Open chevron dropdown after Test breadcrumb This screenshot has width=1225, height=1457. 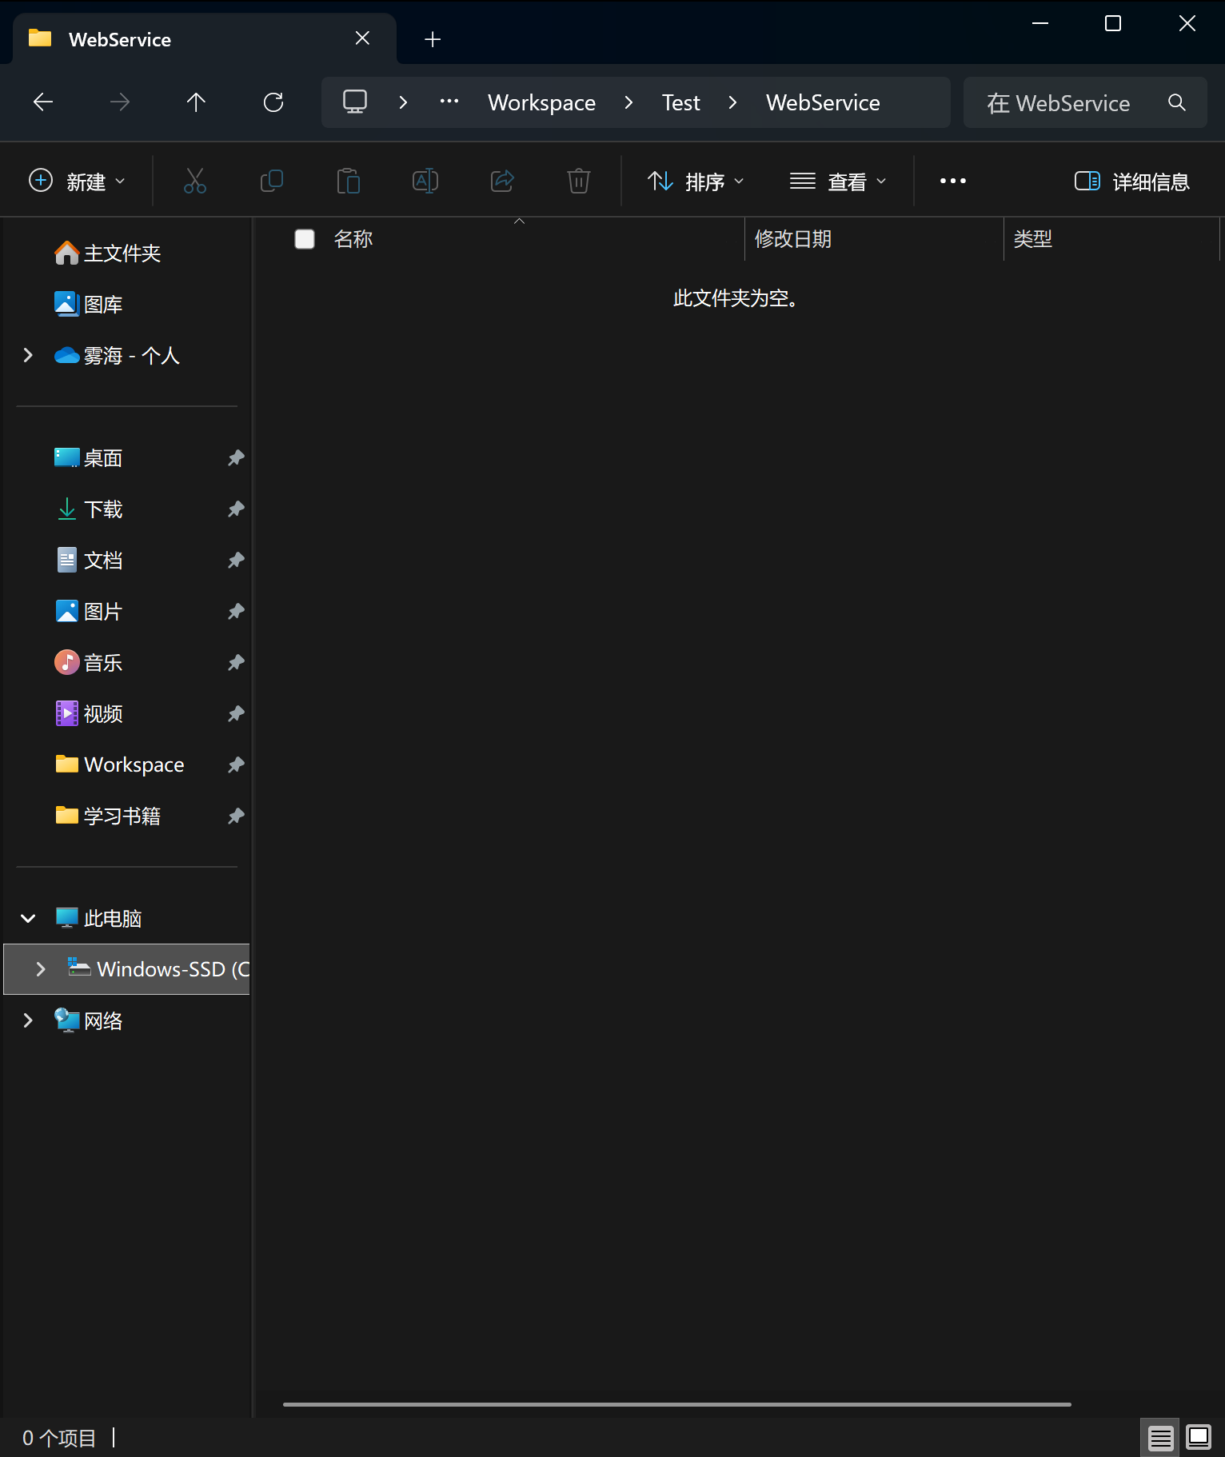tap(733, 102)
